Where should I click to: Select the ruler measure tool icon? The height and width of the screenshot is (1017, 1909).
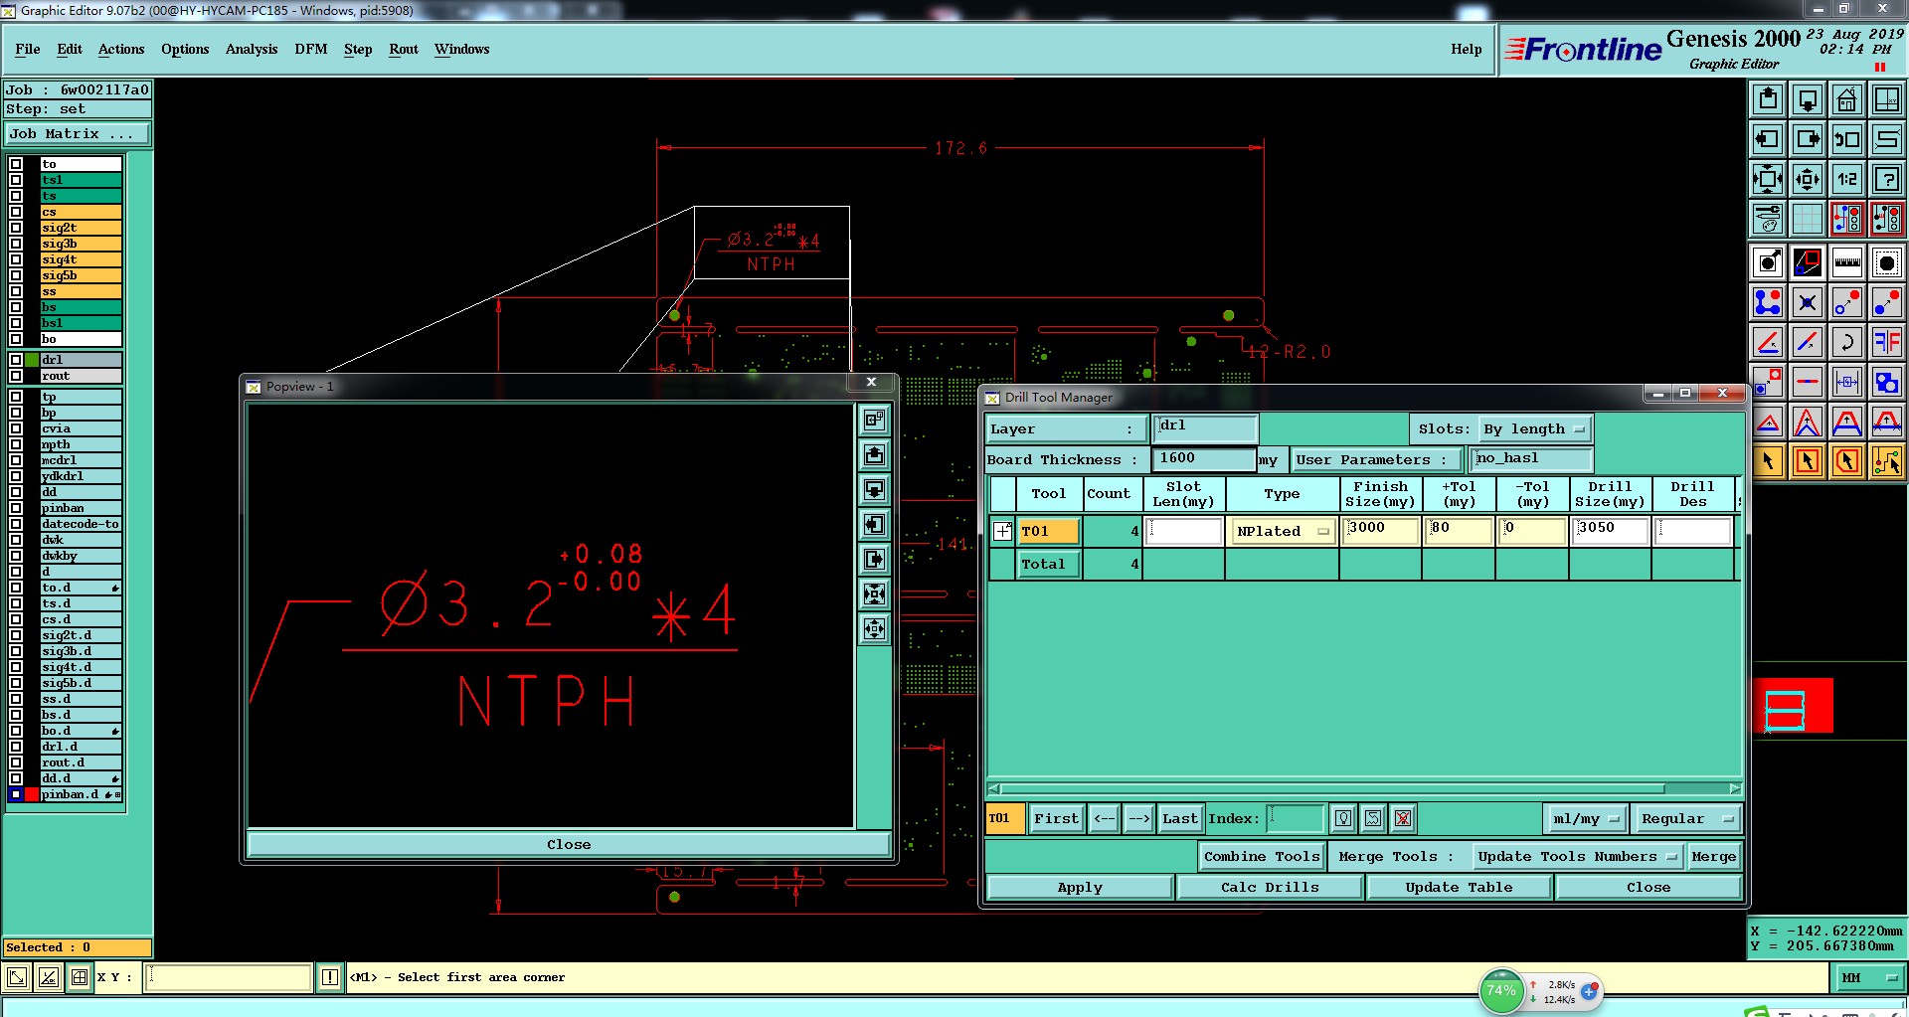coord(1846,262)
